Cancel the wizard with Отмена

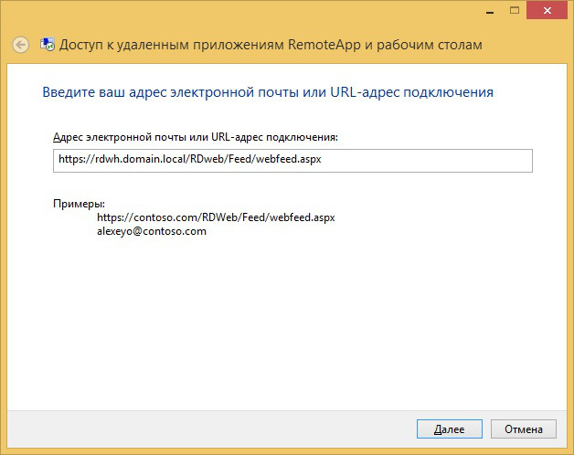[523, 429]
